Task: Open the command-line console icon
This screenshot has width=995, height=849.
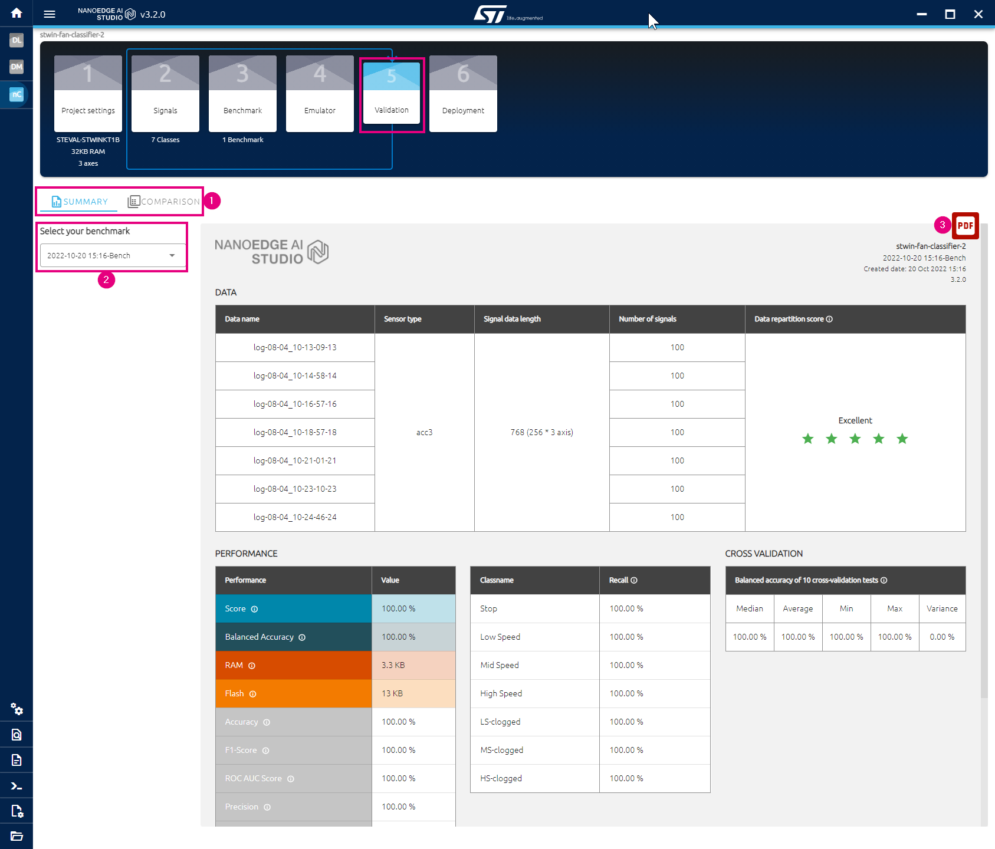Action: [x=17, y=786]
